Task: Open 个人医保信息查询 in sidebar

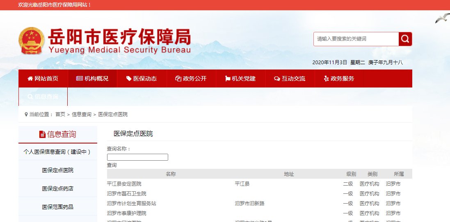Action: [x=57, y=152]
